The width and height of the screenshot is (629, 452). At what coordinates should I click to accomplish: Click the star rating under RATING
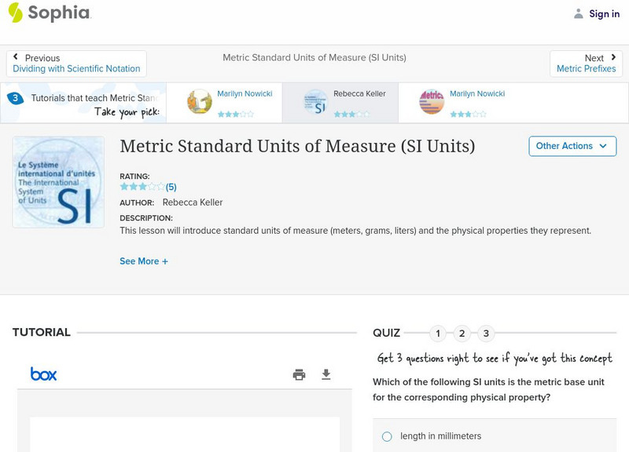point(142,187)
